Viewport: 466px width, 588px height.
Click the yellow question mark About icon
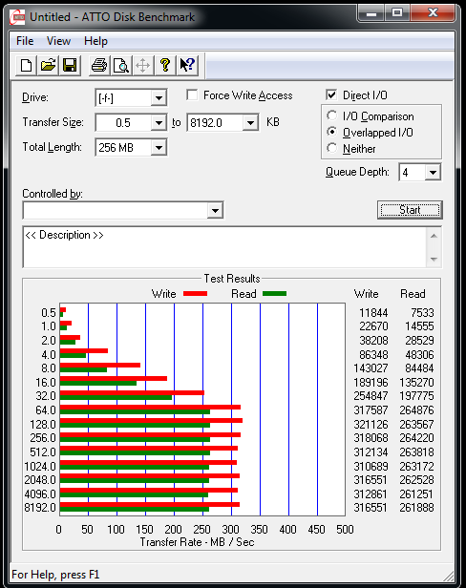[x=165, y=66]
